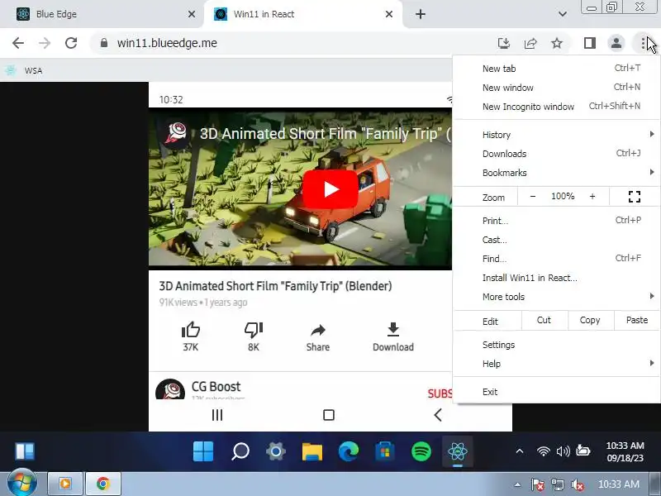
Task: Like the video with thumbs up icon
Action: [x=191, y=330]
